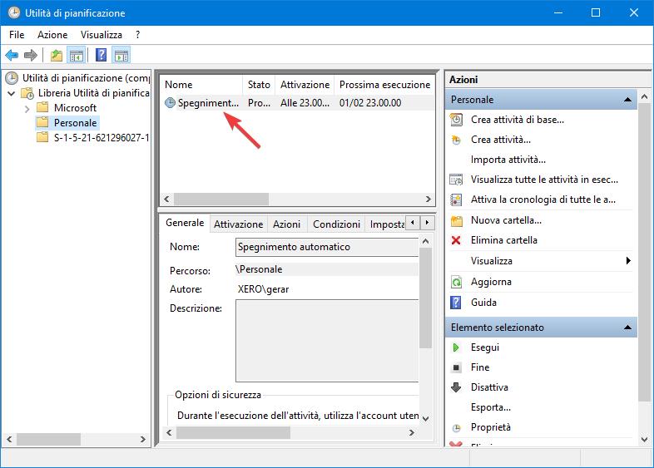Switch to the Attivazione tab
The image size is (654, 468).
click(x=238, y=224)
